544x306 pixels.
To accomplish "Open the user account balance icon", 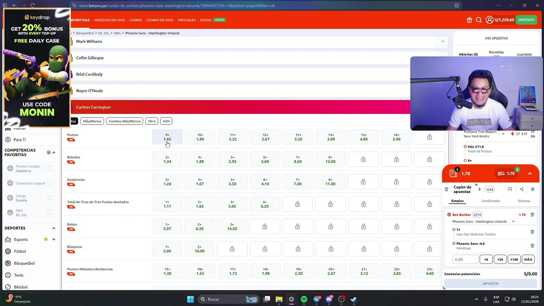I will (490, 20).
